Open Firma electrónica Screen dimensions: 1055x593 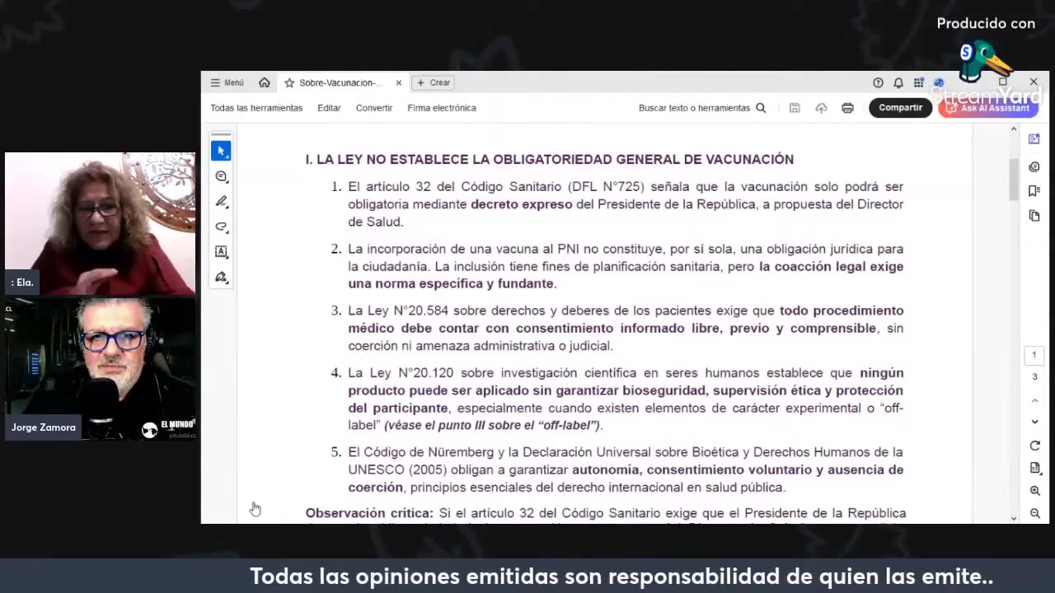[442, 108]
